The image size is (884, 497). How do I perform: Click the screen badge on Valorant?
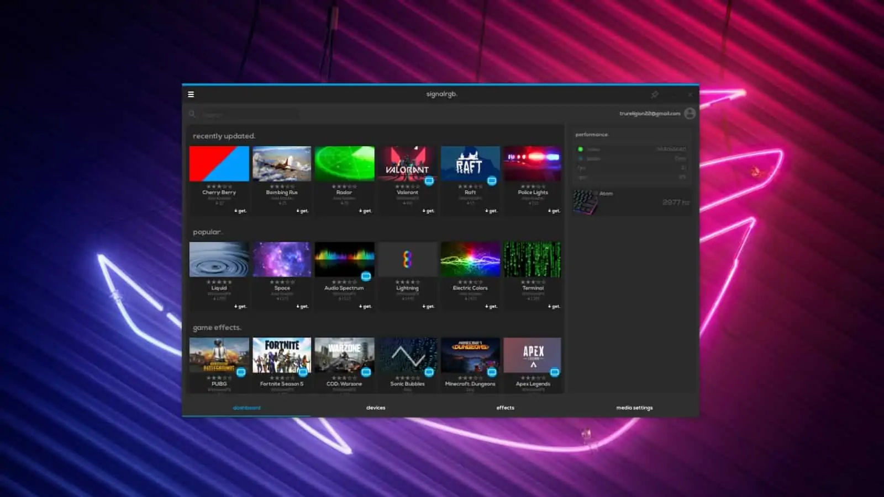pyautogui.click(x=429, y=180)
